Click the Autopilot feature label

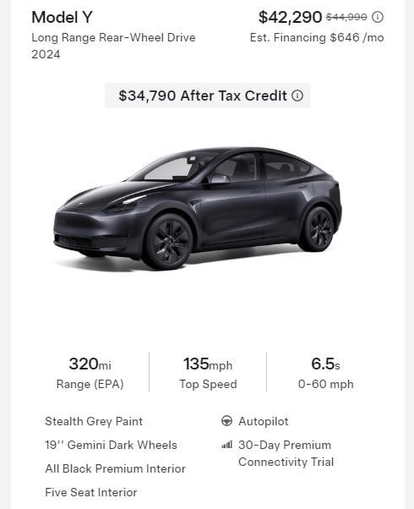point(263,421)
